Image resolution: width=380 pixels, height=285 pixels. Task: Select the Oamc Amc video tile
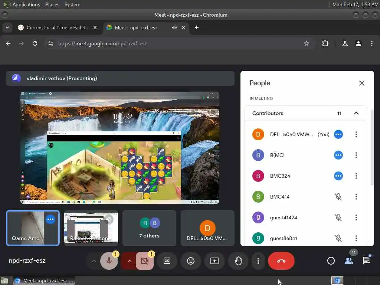pos(33,228)
